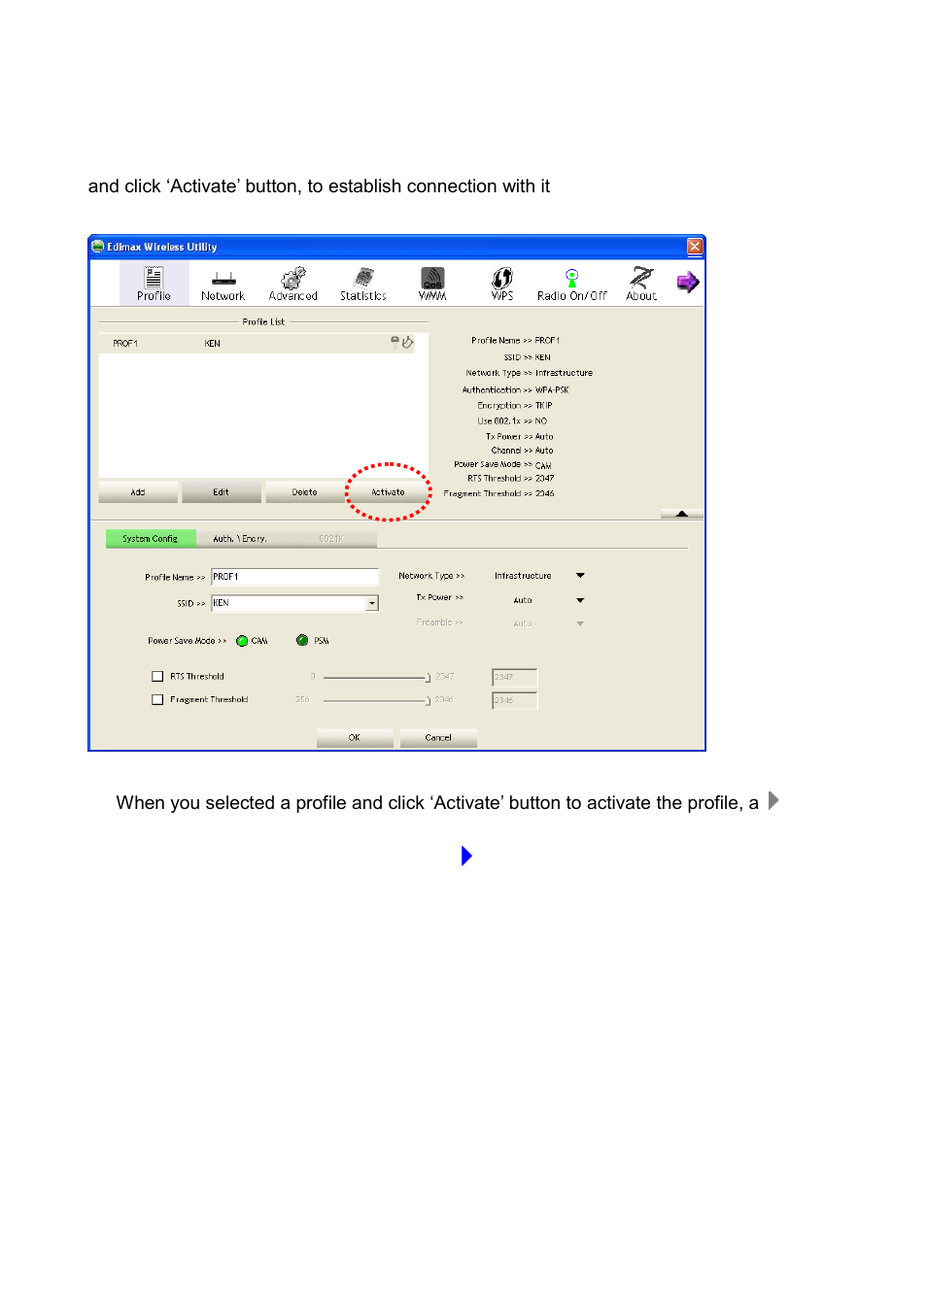Image resolution: width=927 pixels, height=1311 pixels.
Task: Enable the RTS Threshold checkbox
Action: pyautogui.click(x=157, y=676)
